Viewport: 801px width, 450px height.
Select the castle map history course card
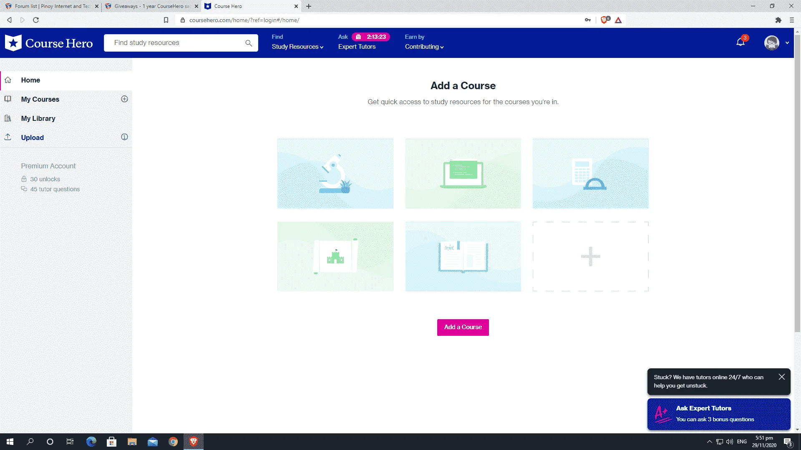[x=335, y=256]
